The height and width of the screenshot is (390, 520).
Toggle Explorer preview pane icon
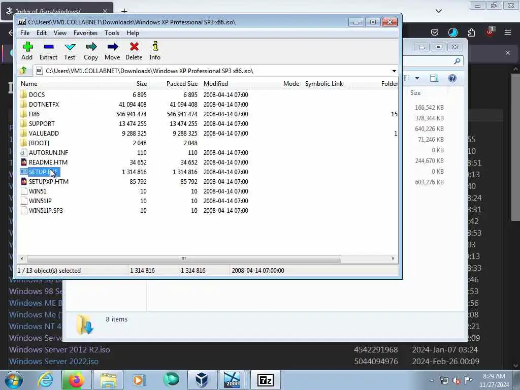tap(434, 78)
